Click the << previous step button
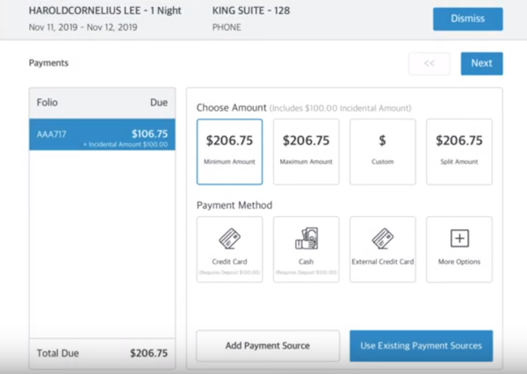This screenshot has height=374, width=527. (430, 63)
